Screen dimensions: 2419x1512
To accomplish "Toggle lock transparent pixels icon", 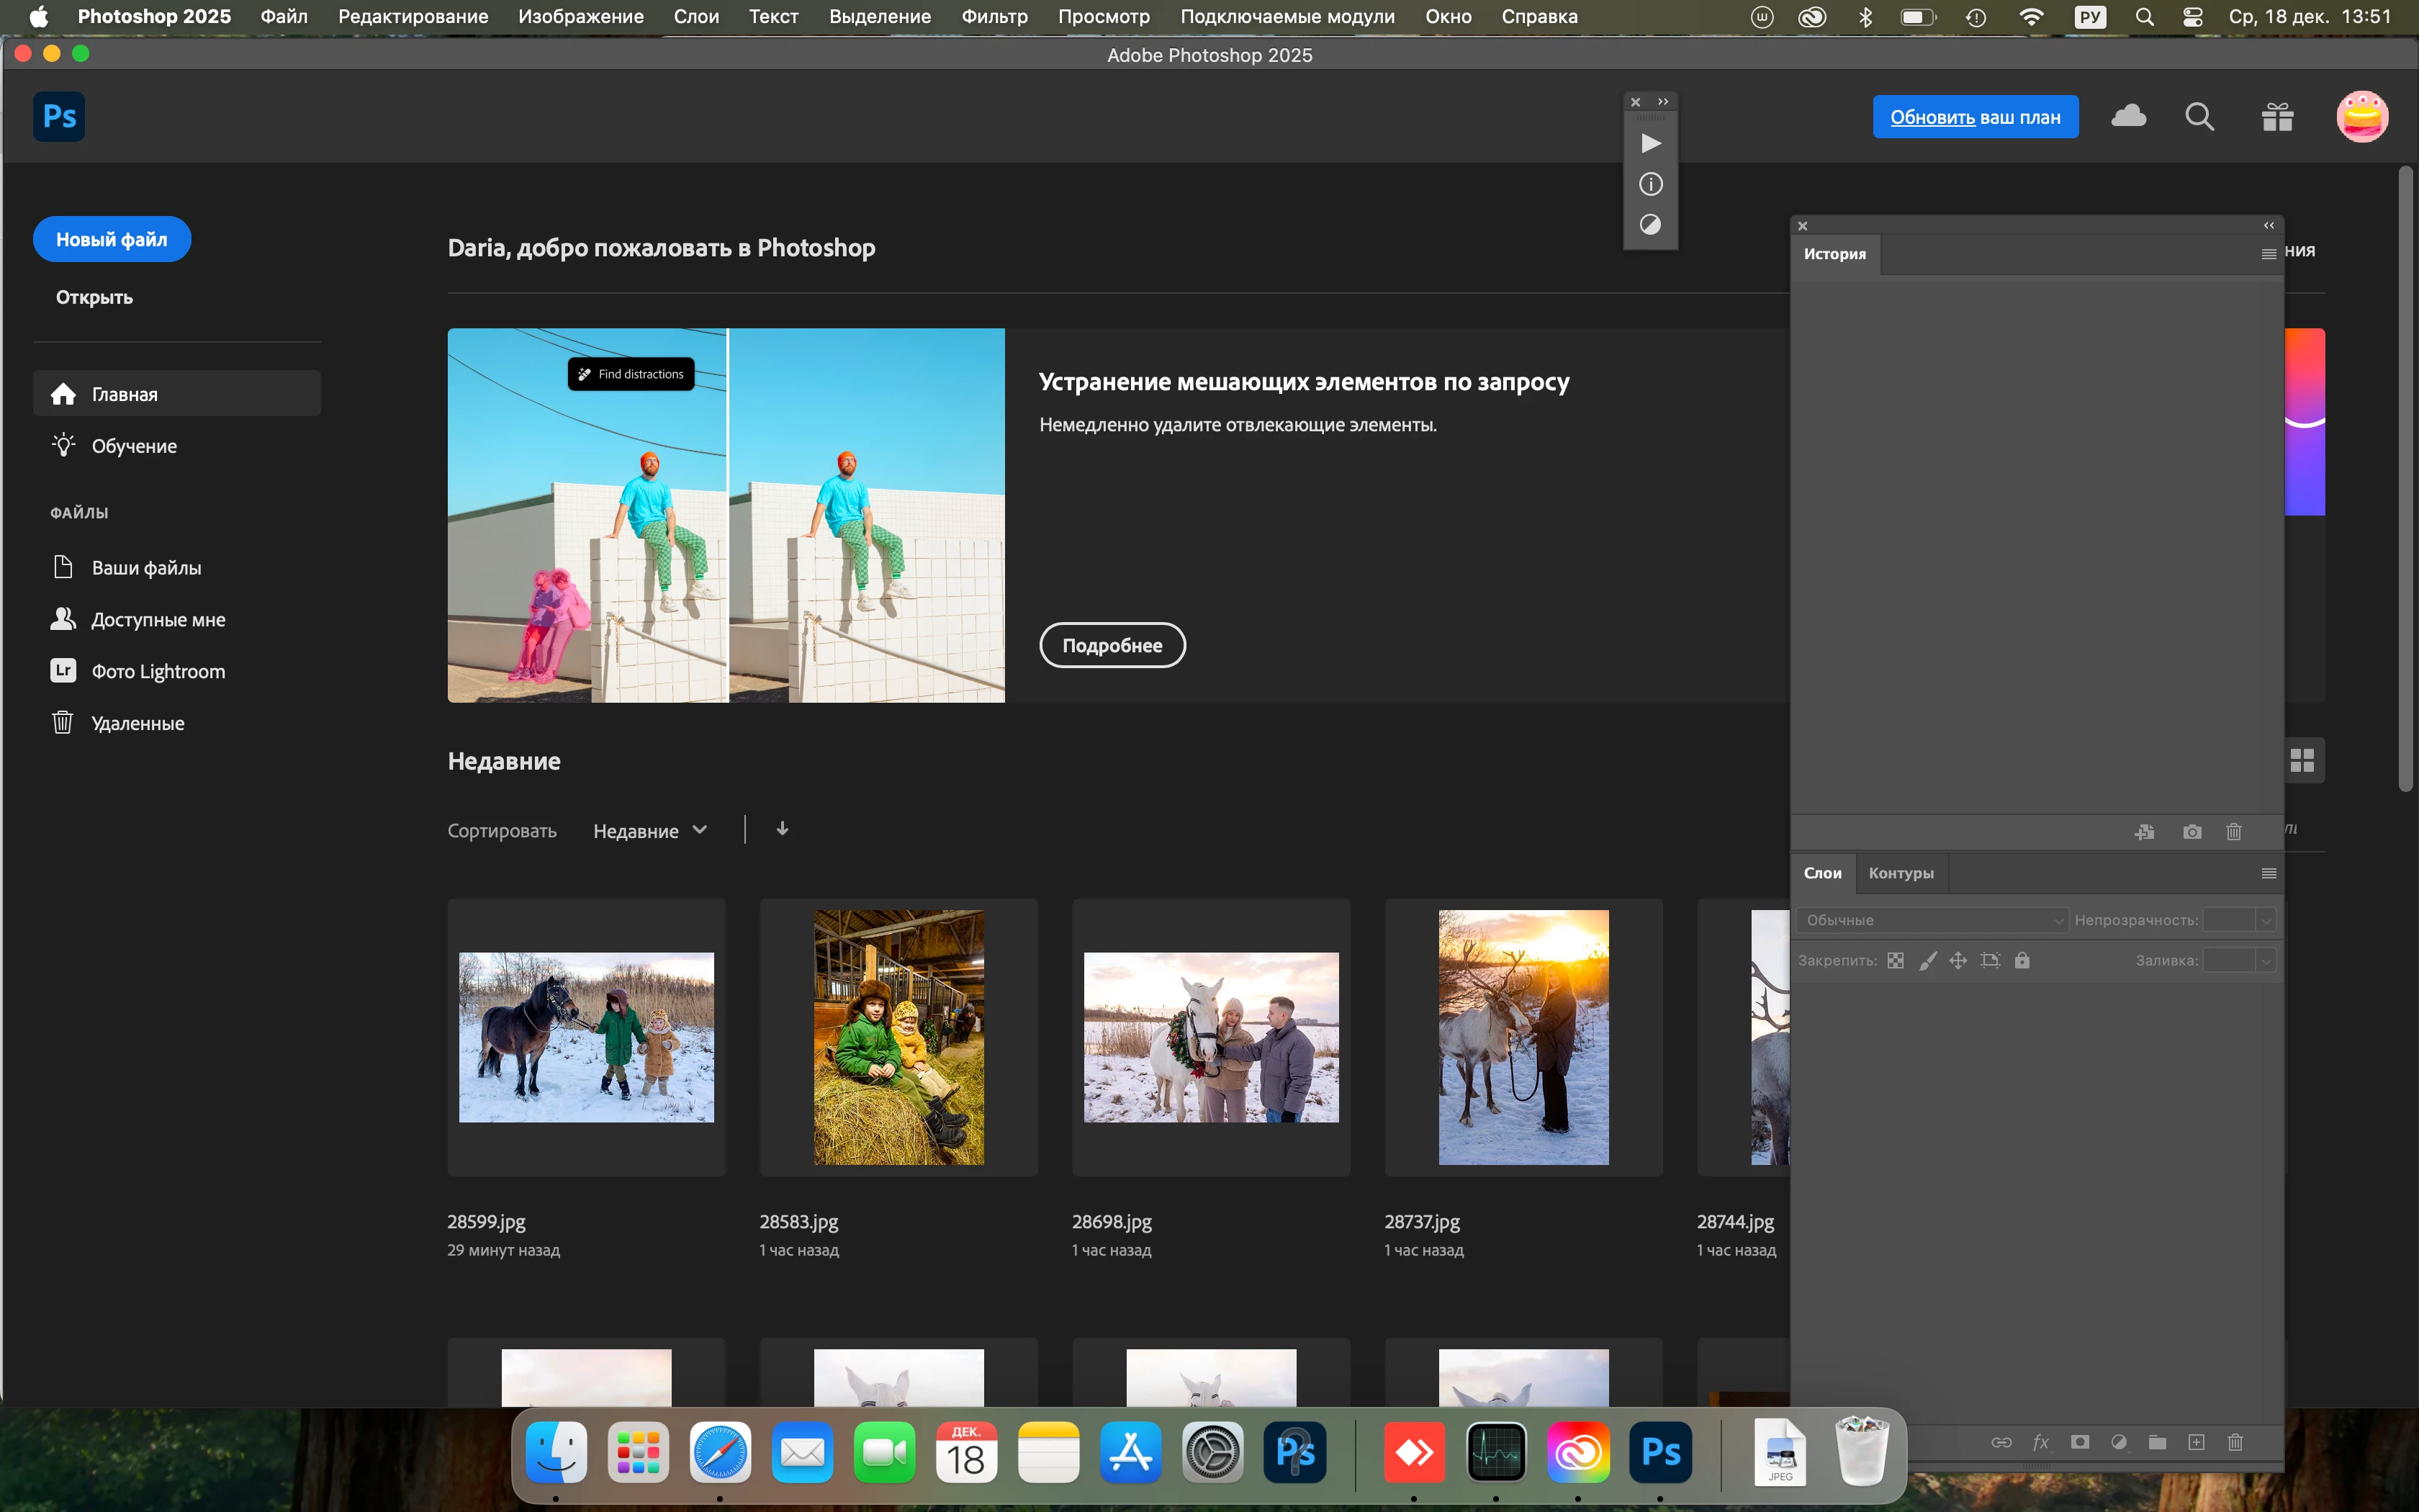I will click(1895, 960).
